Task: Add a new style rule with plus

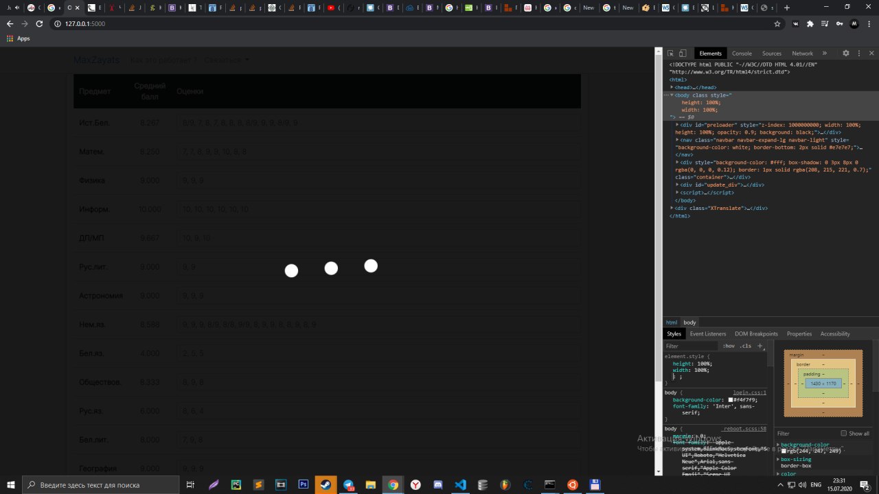Action: click(760, 346)
